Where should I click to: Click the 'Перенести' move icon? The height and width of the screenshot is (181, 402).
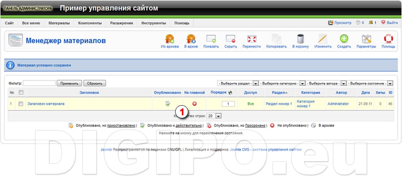click(x=251, y=39)
